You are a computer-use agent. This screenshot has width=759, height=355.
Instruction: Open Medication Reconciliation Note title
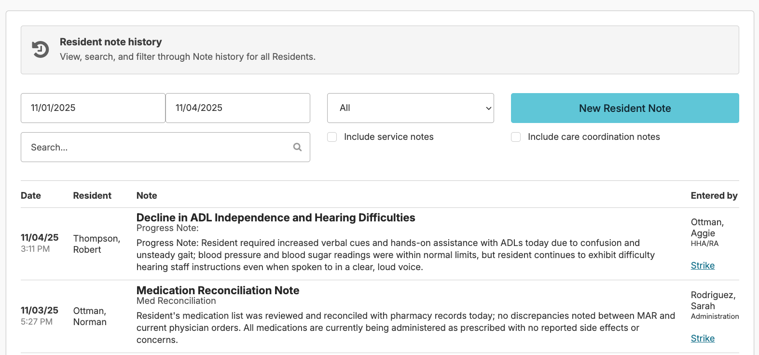click(218, 290)
